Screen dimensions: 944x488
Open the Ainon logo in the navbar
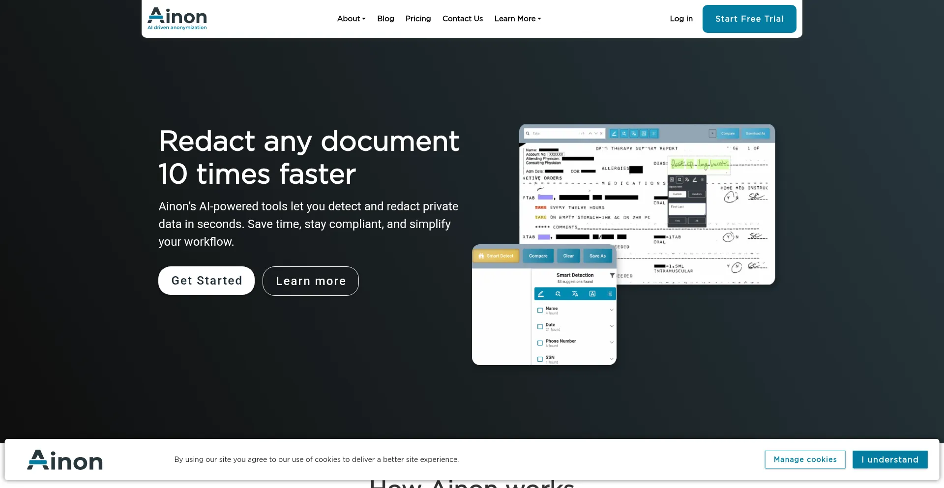[x=177, y=19]
